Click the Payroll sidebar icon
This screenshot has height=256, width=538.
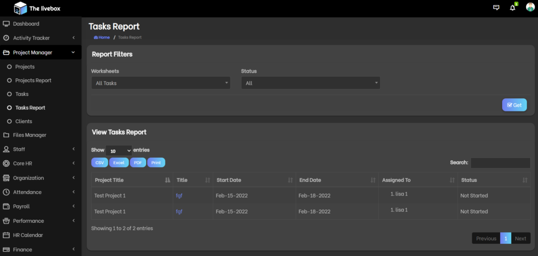6,207
